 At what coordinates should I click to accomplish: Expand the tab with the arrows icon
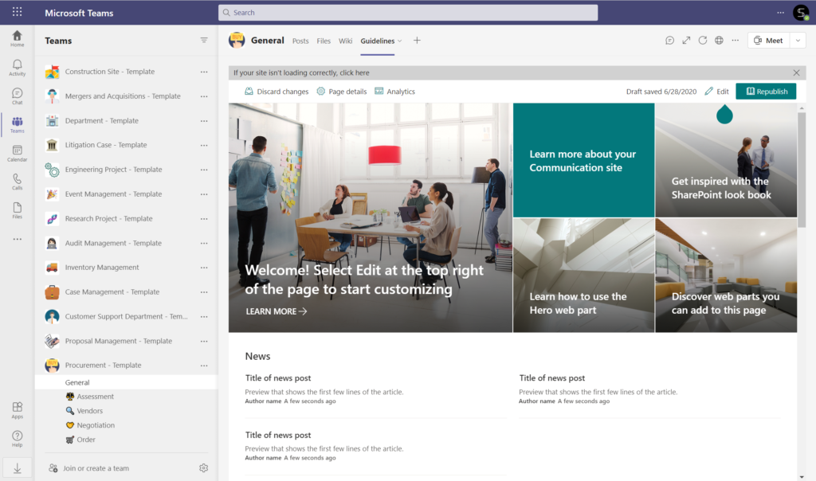[x=686, y=41]
